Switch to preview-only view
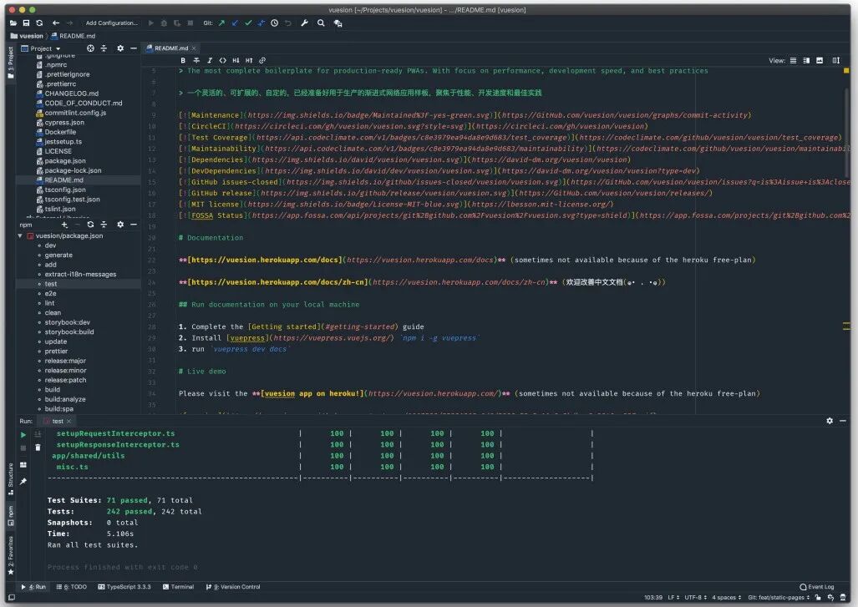Image resolution: width=858 pixels, height=607 pixels. 819,61
